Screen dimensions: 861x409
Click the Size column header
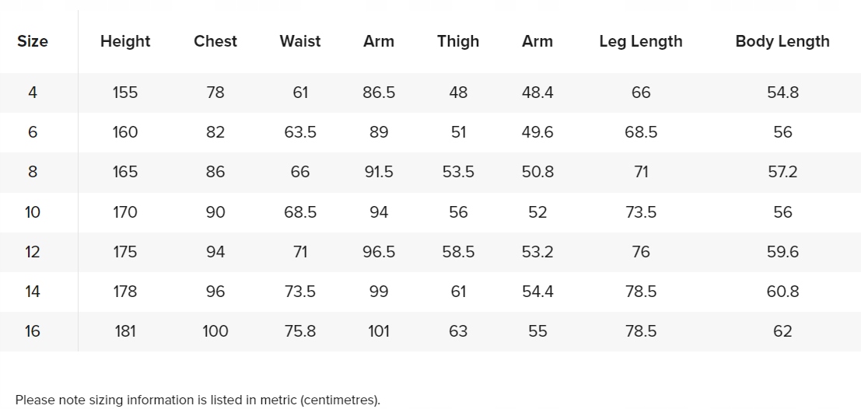click(x=33, y=42)
